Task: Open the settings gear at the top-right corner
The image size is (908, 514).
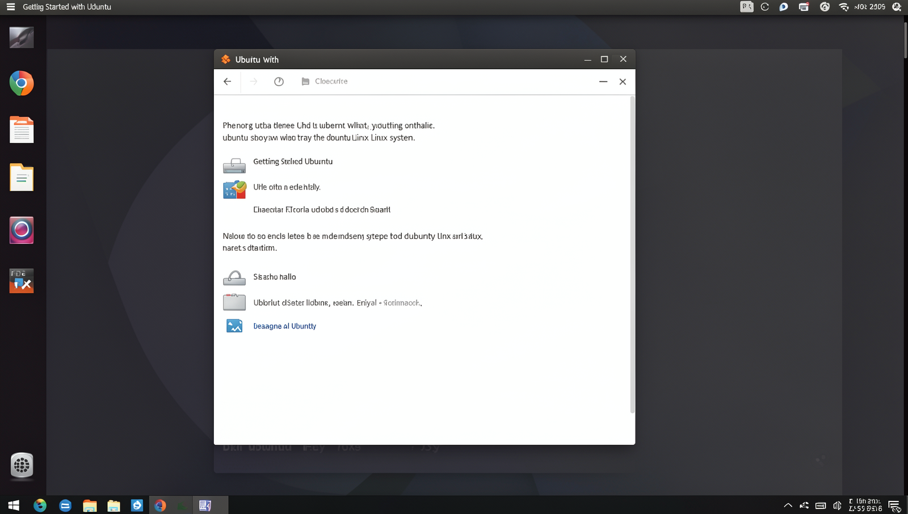Action: pos(897,7)
